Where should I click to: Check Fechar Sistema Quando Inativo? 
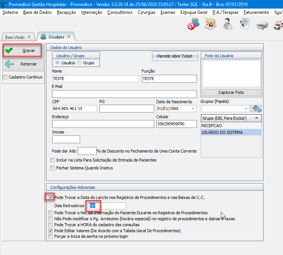pyautogui.click(x=52, y=168)
